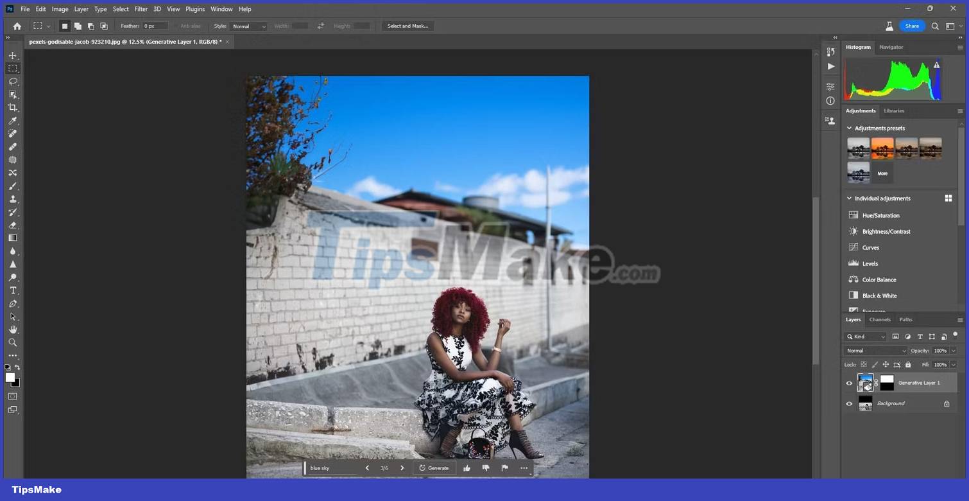Select the Type tool

click(x=13, y=290)
